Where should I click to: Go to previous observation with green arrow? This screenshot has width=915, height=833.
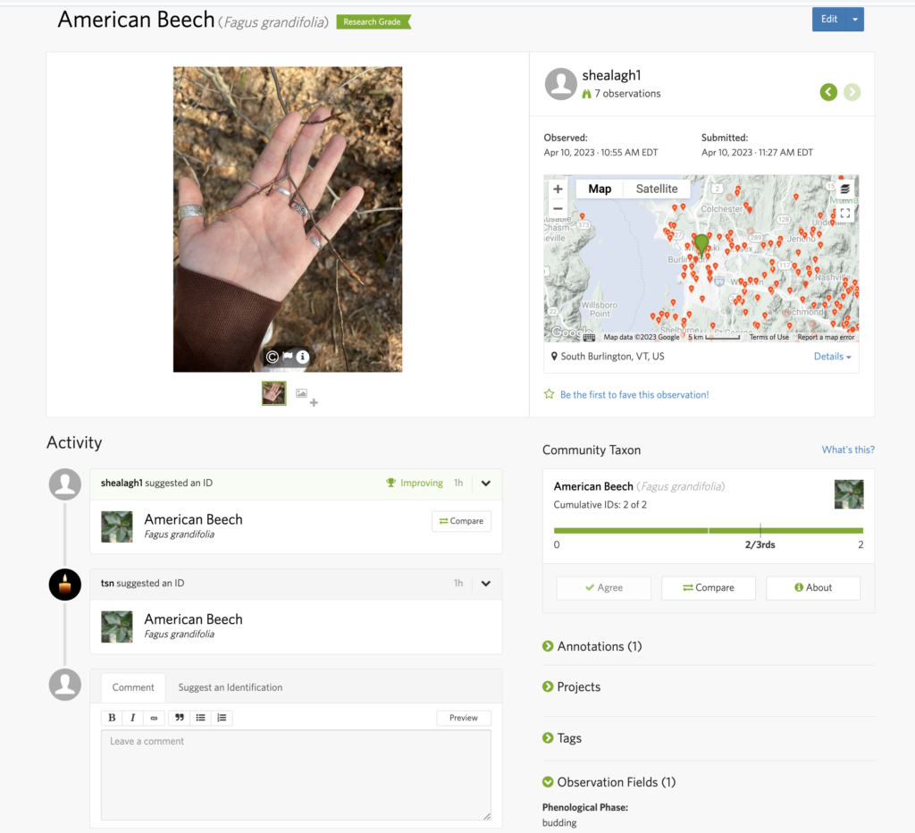828,92
